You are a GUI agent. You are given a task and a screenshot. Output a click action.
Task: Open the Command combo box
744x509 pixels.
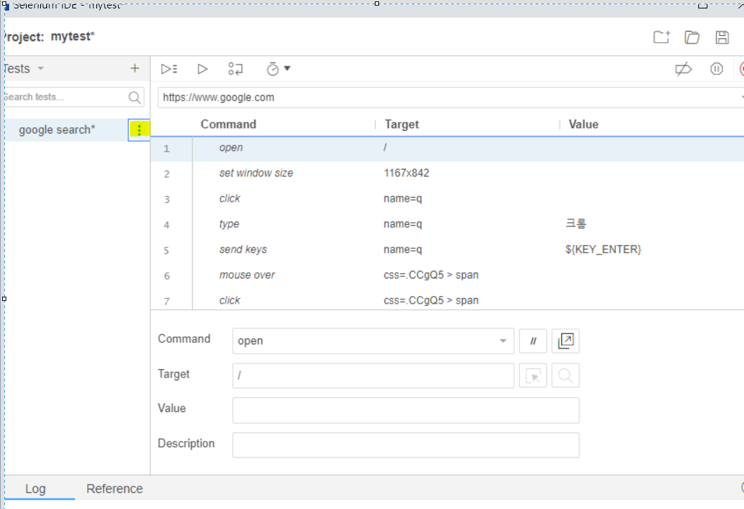coord(373,340)
